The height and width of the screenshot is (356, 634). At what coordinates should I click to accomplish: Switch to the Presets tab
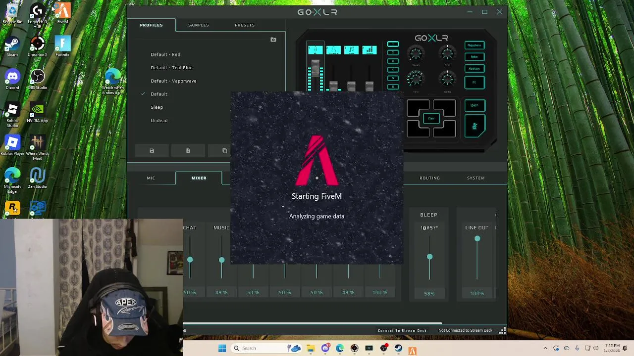245,25
